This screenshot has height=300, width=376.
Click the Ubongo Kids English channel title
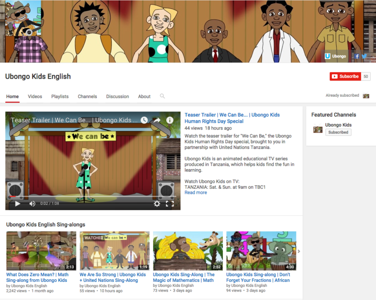coord(38,76)
